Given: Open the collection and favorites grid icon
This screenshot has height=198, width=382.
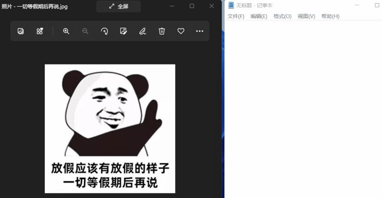Looking at the screenshot, I should click(40, 31).
